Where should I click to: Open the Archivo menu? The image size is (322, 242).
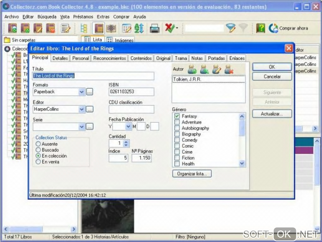click(x=11, y=17)
